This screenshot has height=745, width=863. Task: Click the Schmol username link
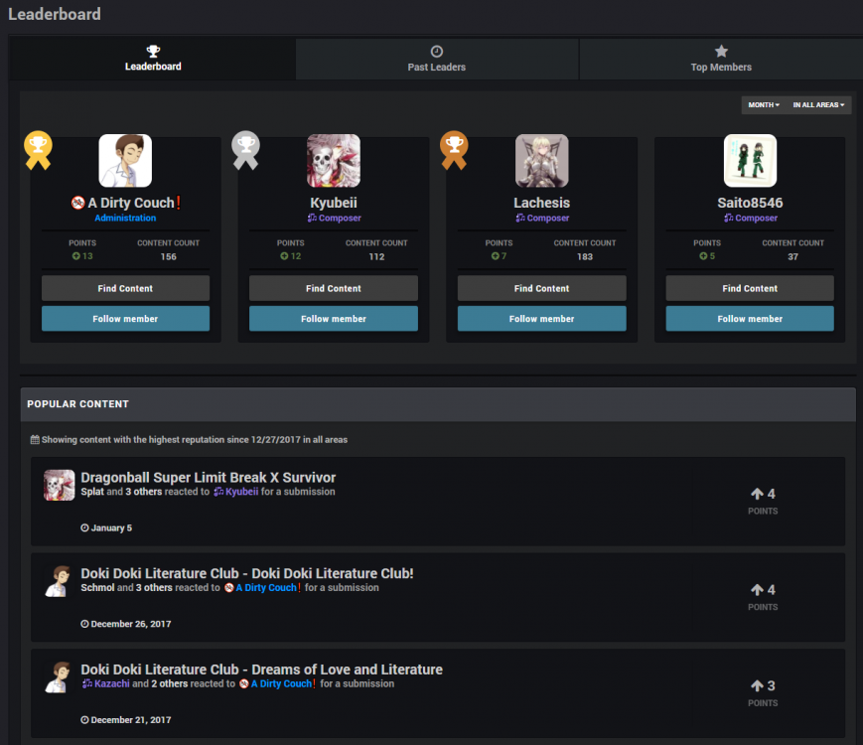[97, 588]
